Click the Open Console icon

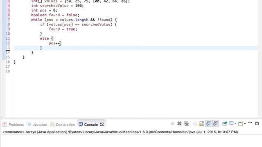point(241,123)
